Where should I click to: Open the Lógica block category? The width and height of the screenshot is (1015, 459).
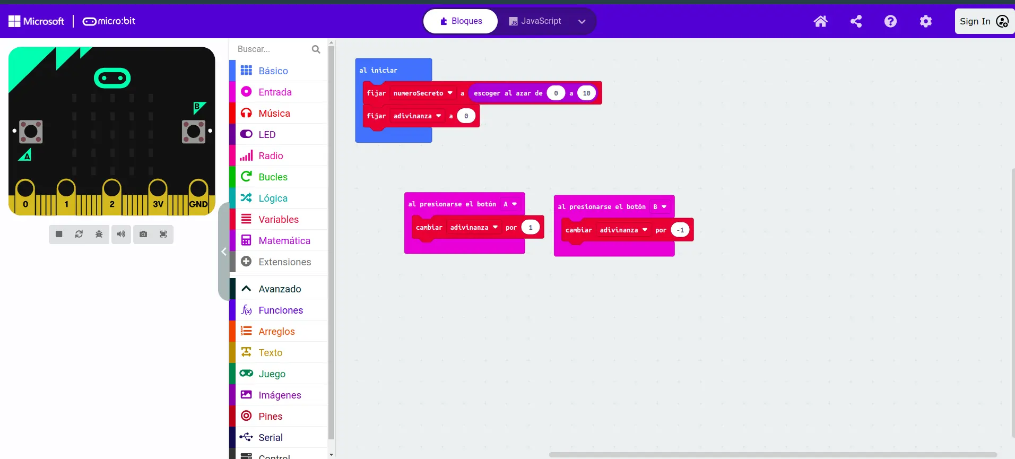[x=273, y=198]
